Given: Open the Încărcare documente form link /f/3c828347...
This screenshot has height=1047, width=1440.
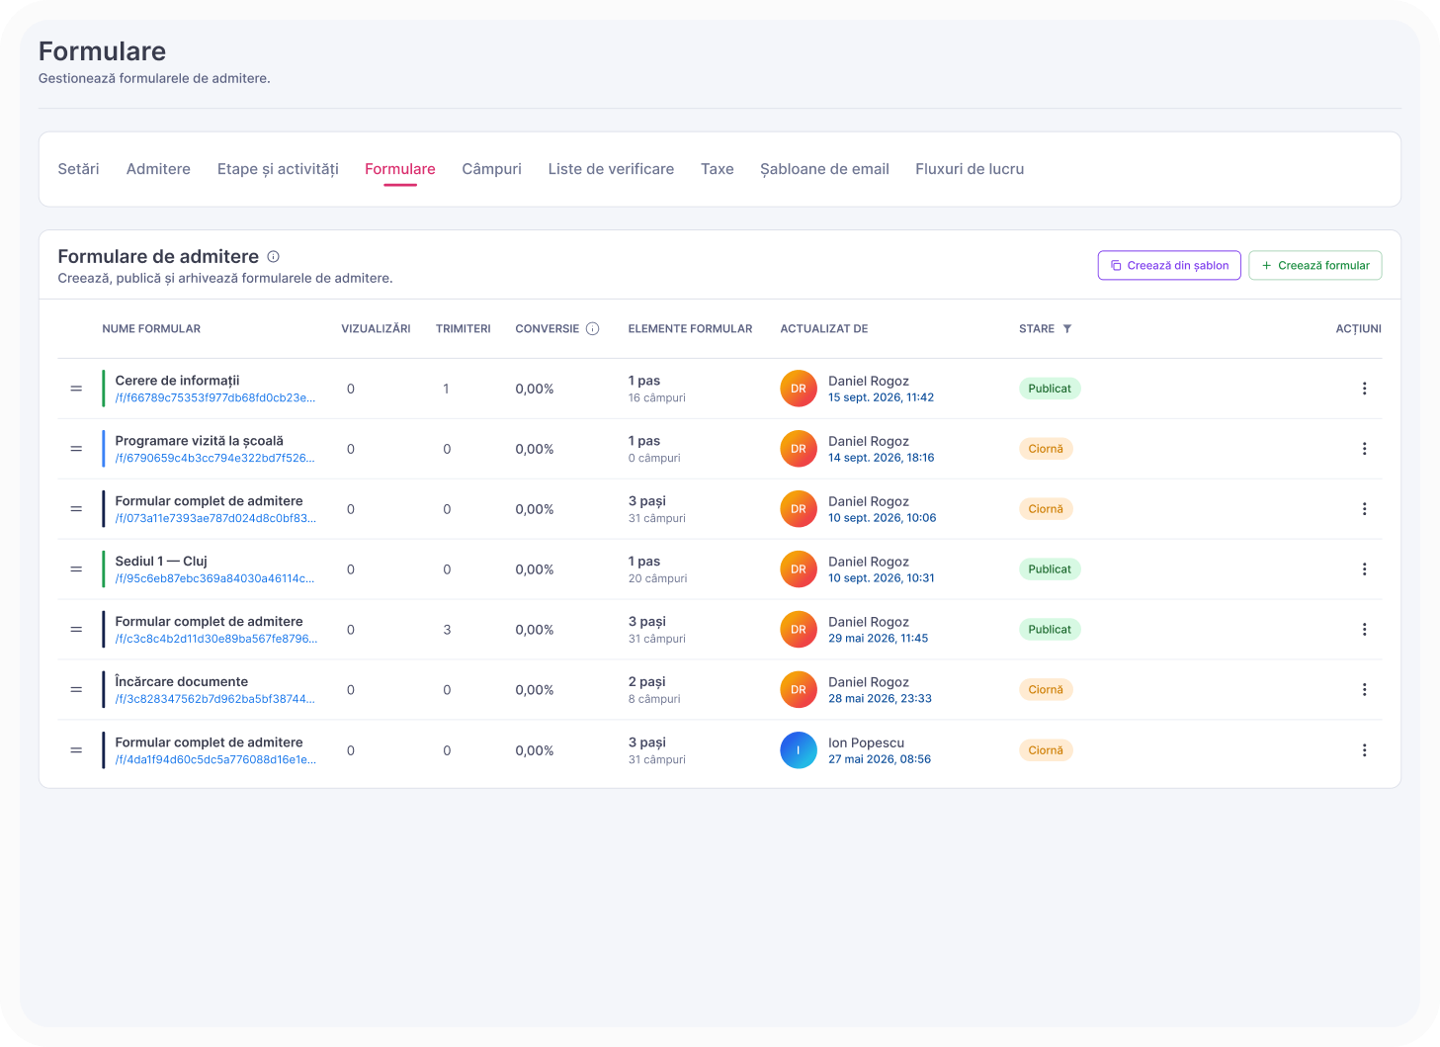Looking at the screenshot, I should pos(215,700).
